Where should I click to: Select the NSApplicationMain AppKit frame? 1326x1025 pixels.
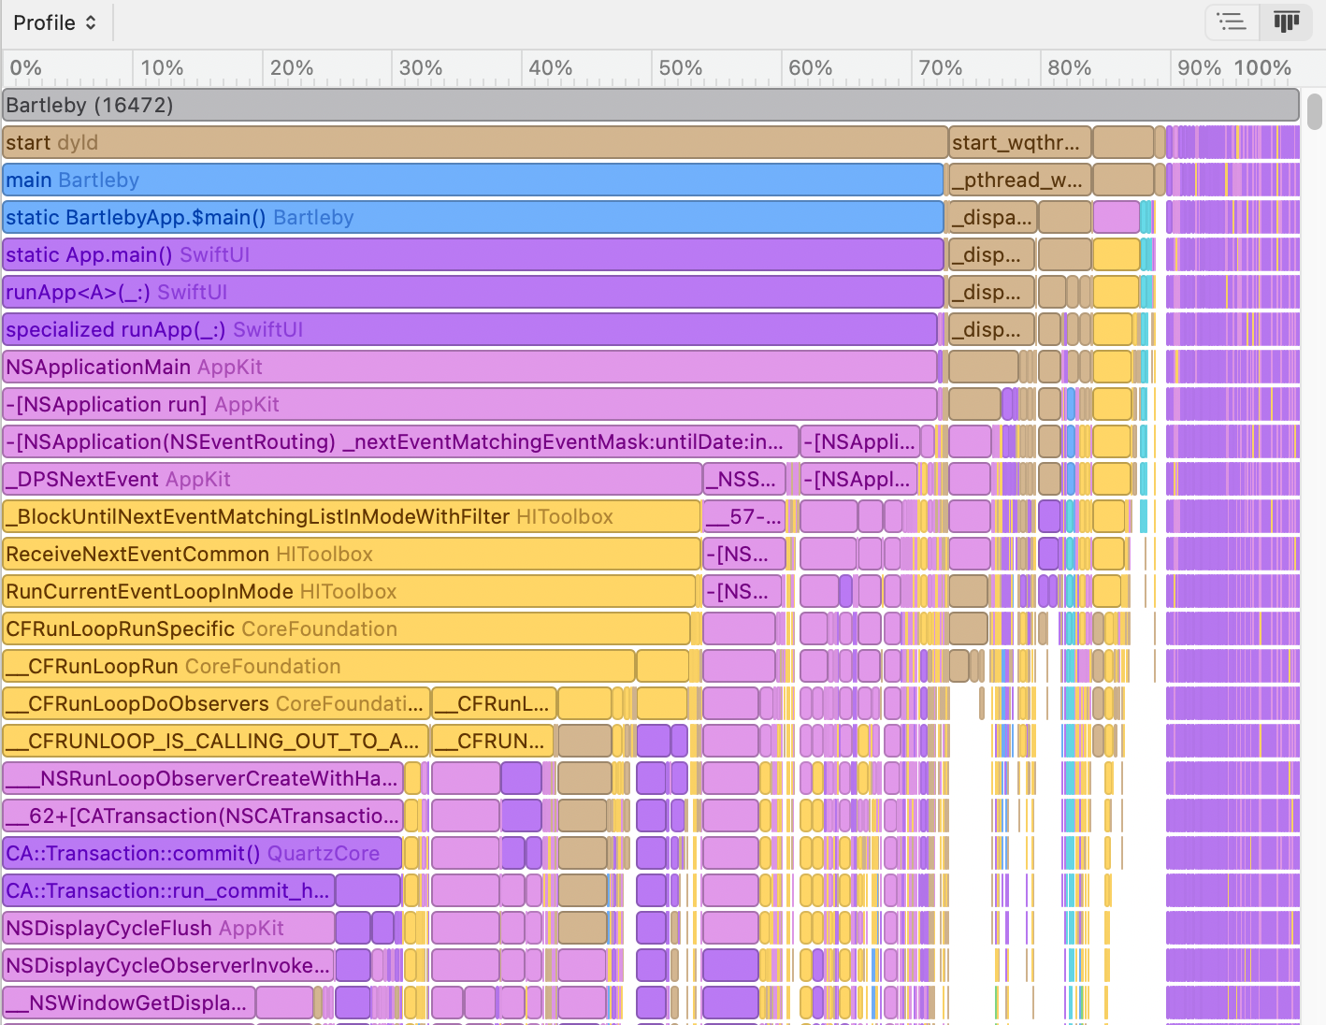tap(469, 367)
